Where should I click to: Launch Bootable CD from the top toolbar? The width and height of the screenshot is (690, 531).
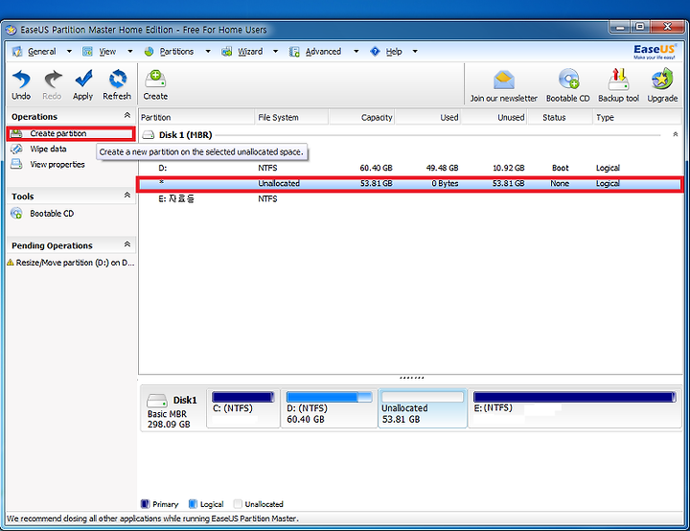(567, 86)
